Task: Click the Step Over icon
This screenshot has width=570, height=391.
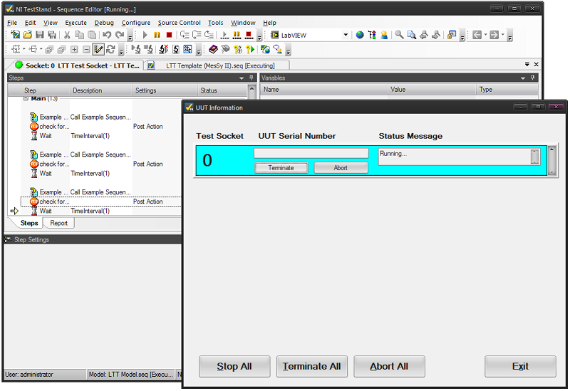Action: click(197, 35)
